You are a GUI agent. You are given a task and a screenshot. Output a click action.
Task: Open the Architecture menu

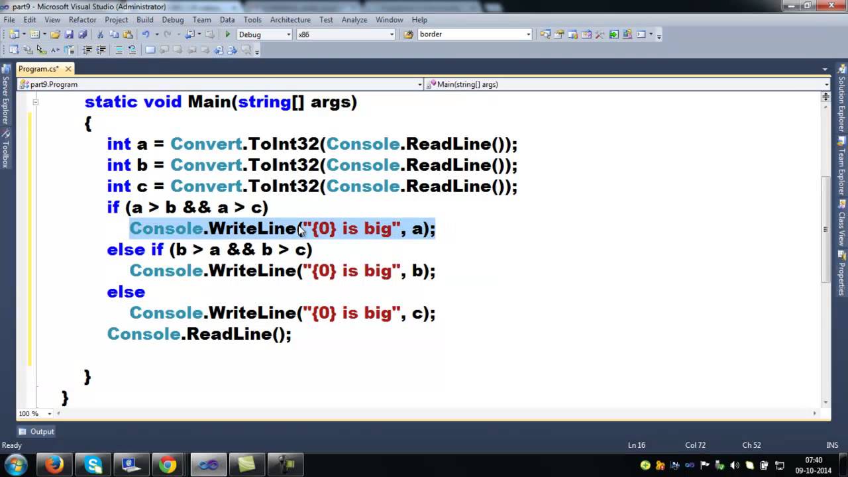coord(290,20)
